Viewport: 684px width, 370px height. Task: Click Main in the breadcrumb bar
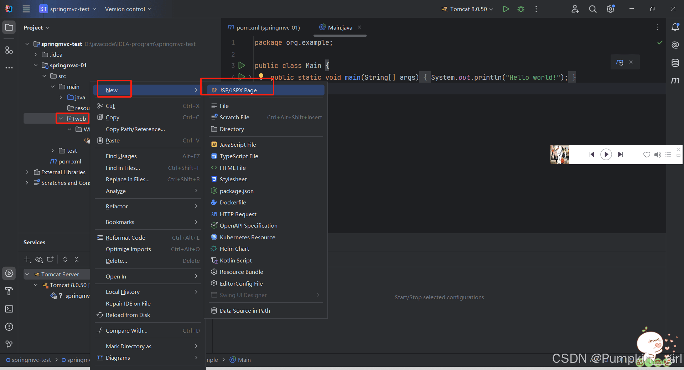244,360
